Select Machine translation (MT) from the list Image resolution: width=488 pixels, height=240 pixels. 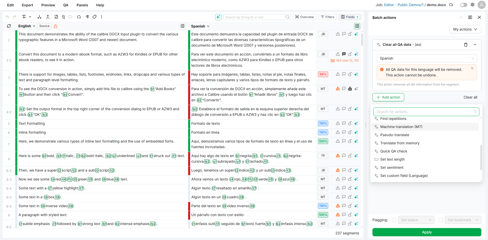coord(401,127)
